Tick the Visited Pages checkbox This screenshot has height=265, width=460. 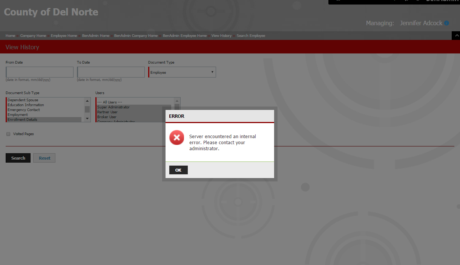(8, 134)
